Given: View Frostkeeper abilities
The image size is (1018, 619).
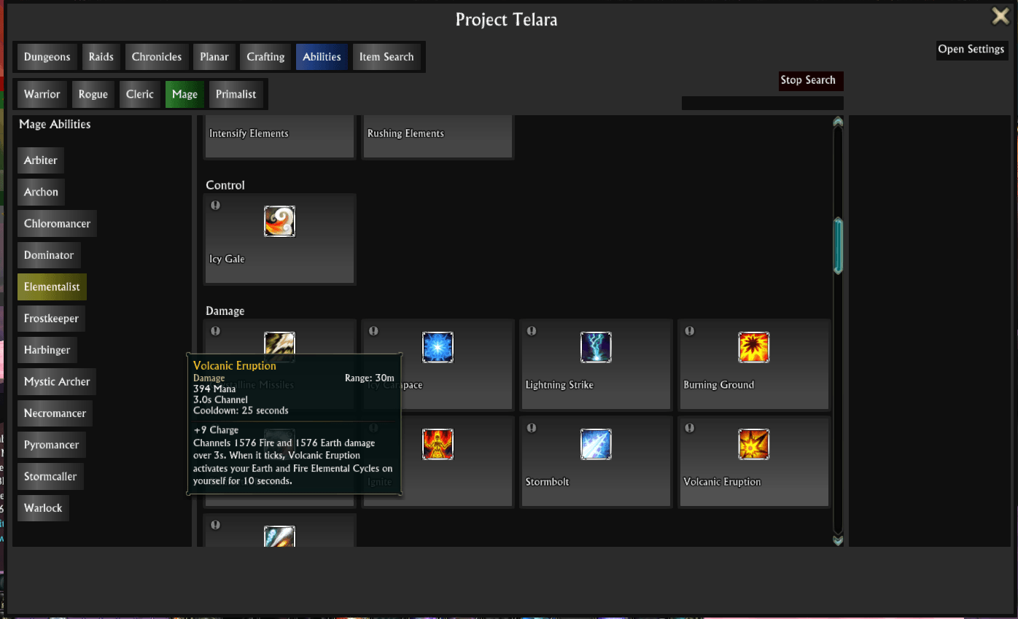Looking at the screenshot, I should tap(51, 319).
